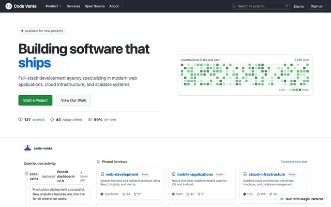
Task: Click the star icon beside 45 happy clients
Action: click(52, 120)
